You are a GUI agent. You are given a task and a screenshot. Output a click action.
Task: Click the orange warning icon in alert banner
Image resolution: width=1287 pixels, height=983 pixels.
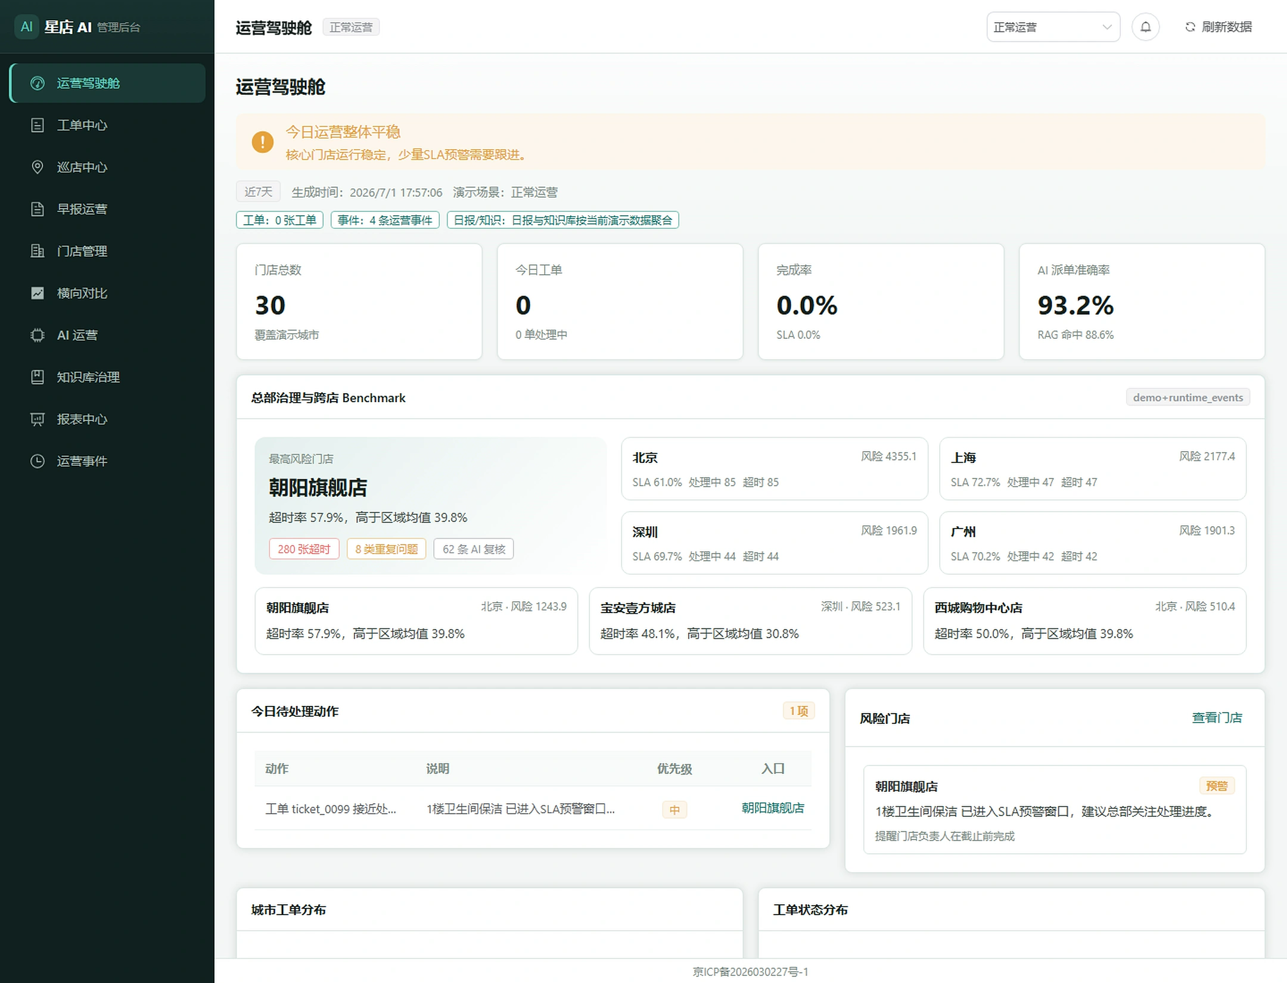click(x=263, y=142)
